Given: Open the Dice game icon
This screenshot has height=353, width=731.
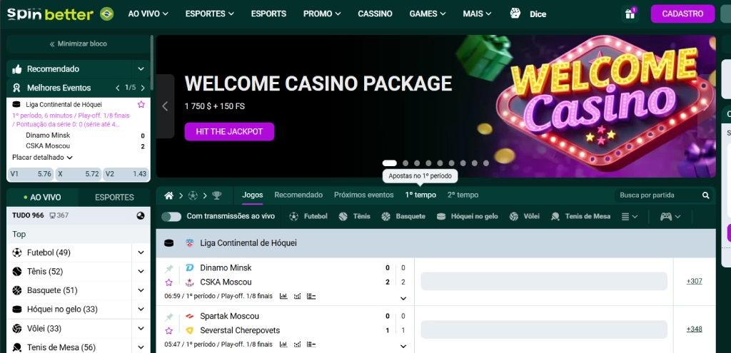Looking at the screenshot, I should pos(515,14).
